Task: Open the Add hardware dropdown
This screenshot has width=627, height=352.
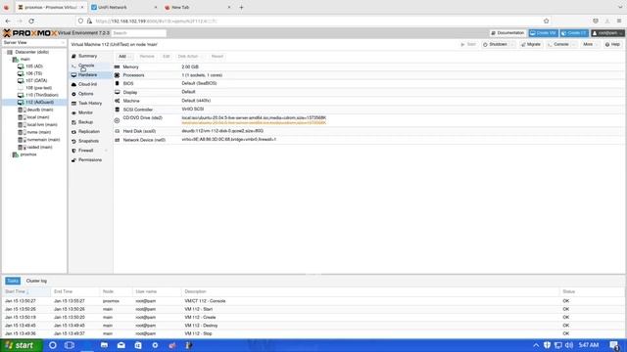Action: coord(124,57)
